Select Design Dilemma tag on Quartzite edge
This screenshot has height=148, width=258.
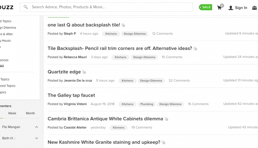151,81
